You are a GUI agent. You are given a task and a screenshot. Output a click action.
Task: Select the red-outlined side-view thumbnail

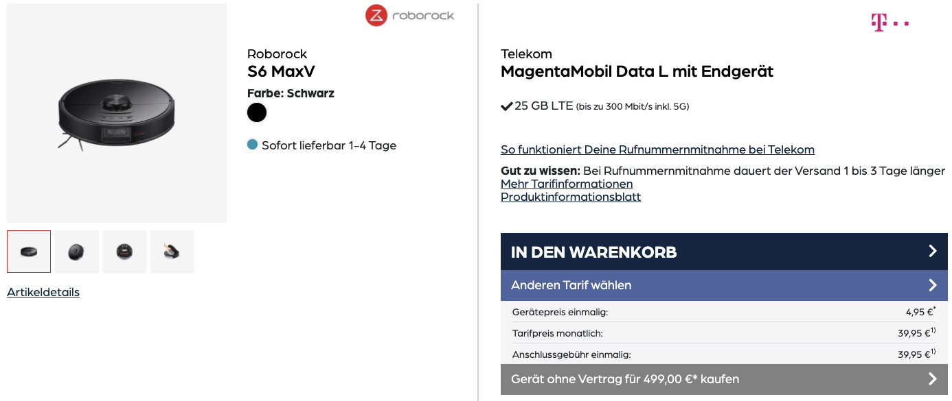[x=29, y=252]
